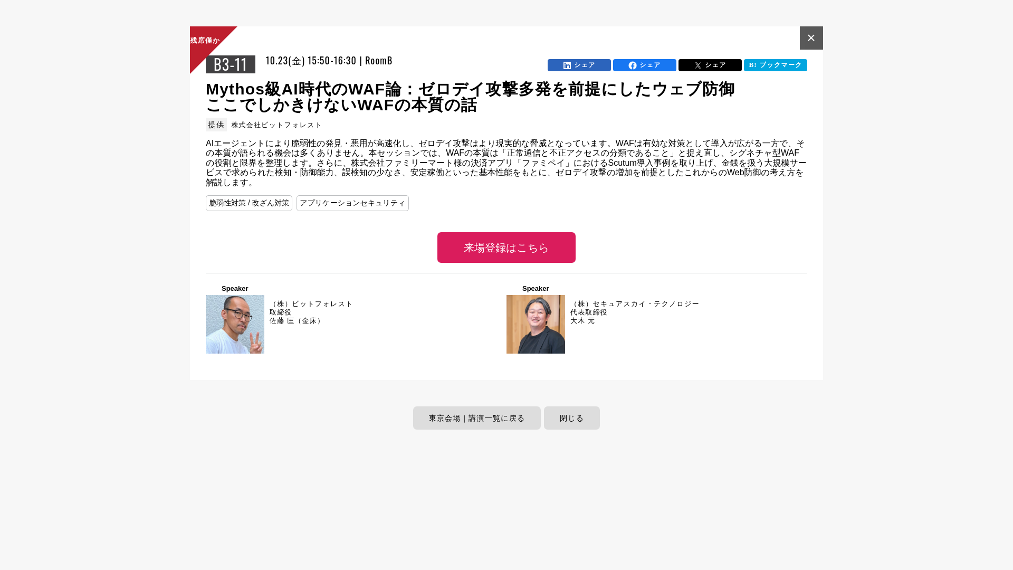Screen dimensions: 1013x570
Task: Click sponsor name 株式会社ビットフォレスト
Action: 276,125
